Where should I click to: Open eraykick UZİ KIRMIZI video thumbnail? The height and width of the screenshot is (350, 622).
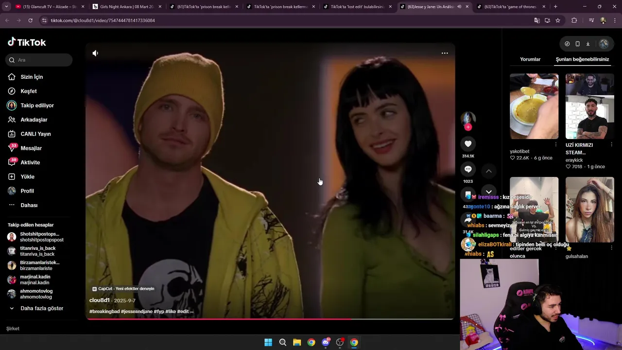tap(589, 106)
